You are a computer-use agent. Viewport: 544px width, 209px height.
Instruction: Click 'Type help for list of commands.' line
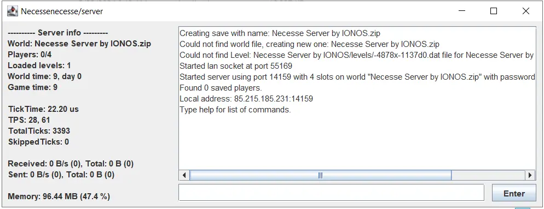(x=235, y=110)
